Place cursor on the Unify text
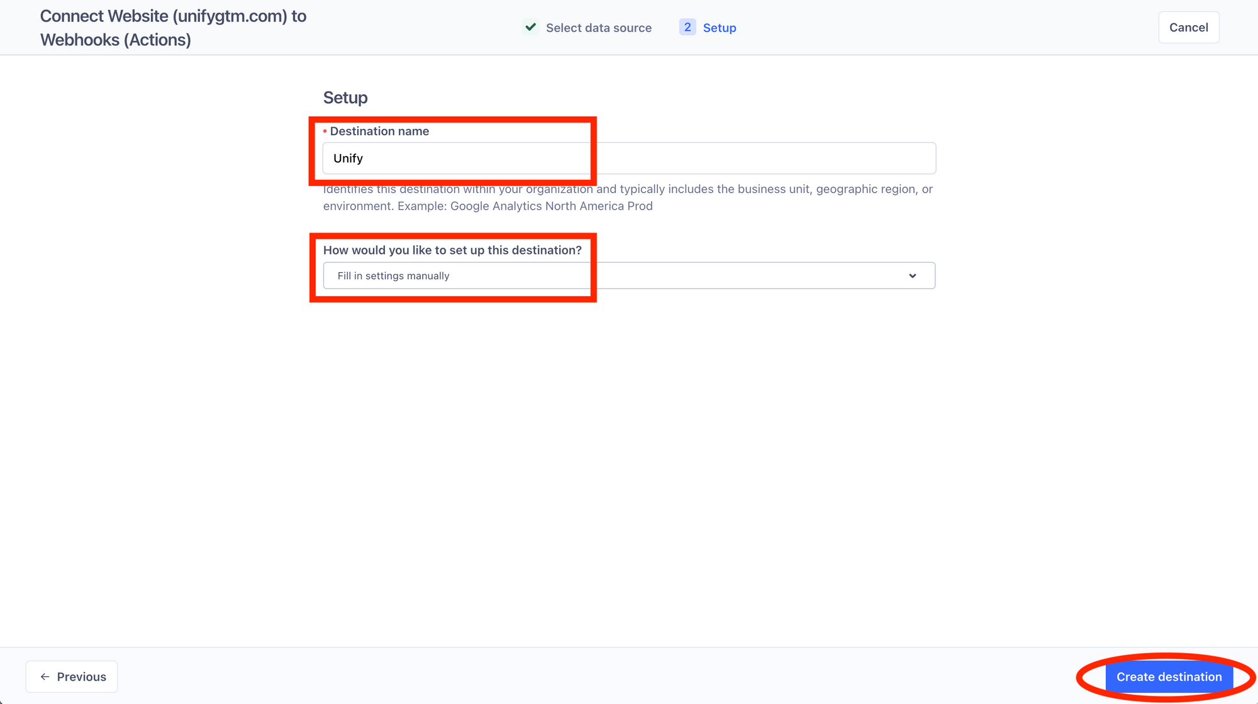The height and width of the screenshot is (704, 1258). (x=348, y=158)
